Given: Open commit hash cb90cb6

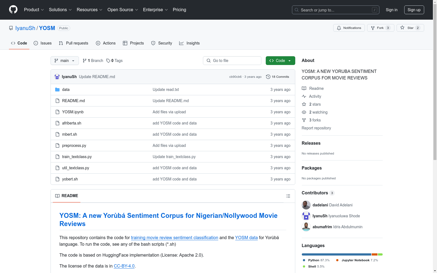Looking at the screenshot, I should [x=235, y=77].
